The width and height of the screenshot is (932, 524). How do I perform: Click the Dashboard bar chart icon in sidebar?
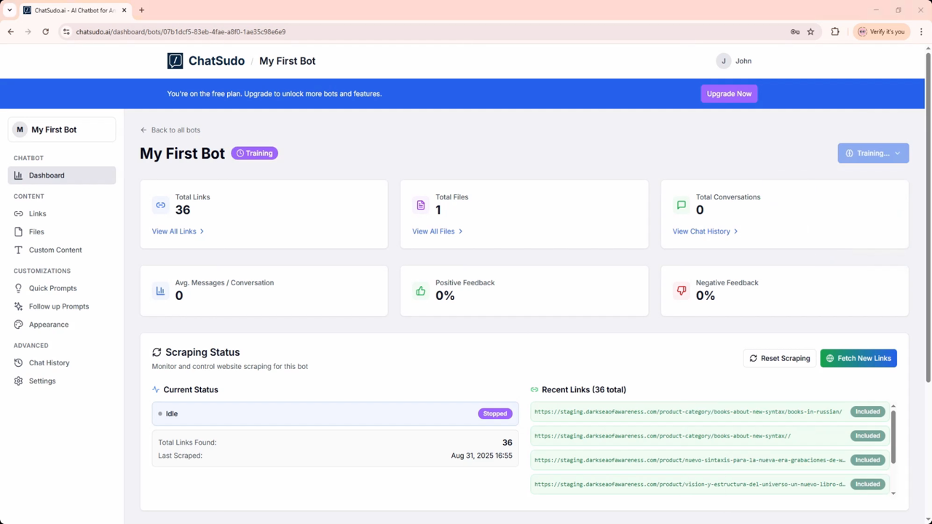18,175
